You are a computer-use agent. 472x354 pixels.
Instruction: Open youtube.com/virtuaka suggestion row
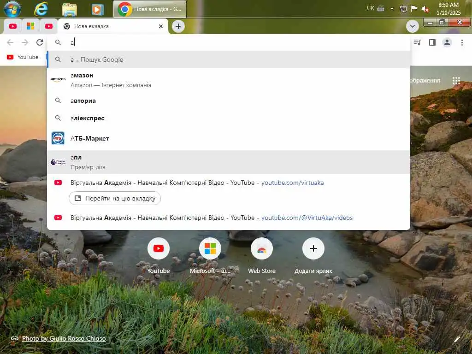[x=229, y=183]
